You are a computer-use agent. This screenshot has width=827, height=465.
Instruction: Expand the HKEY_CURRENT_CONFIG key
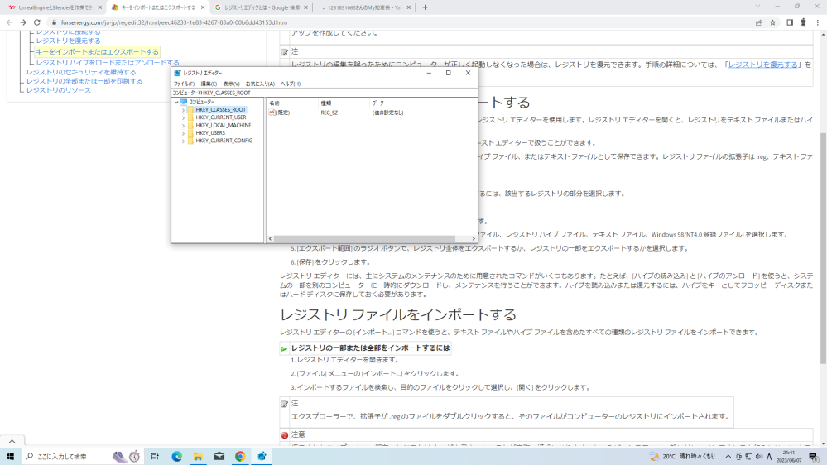[x=183, y=141]
